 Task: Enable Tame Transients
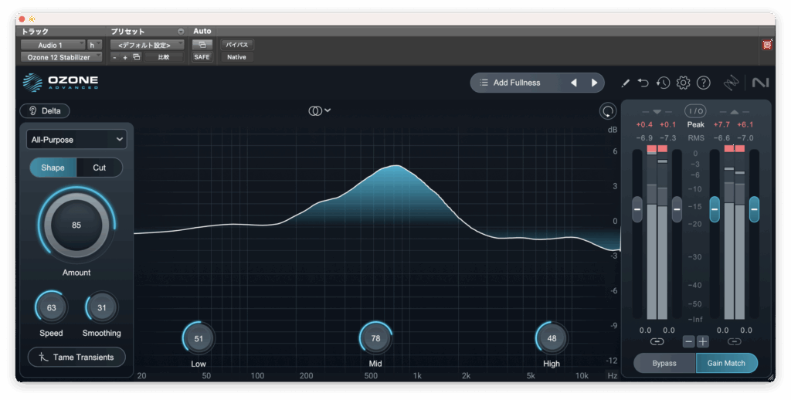76,357
